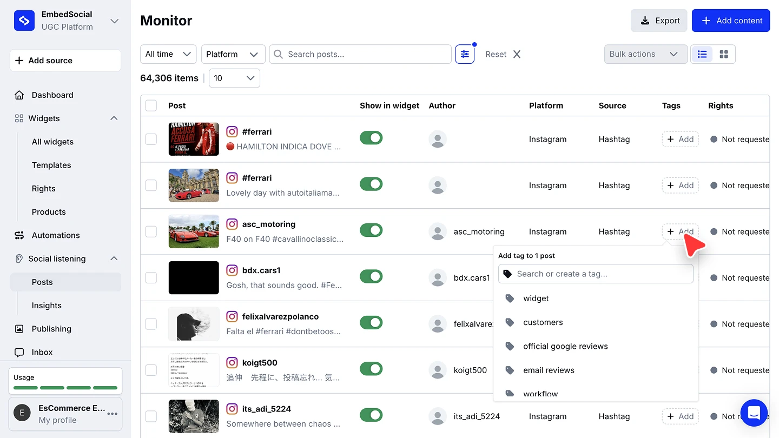Turn off widget toggle for its_adi_5224
Image resolution: width=779 pixels, height=438 pixels.
pos(371,415)
